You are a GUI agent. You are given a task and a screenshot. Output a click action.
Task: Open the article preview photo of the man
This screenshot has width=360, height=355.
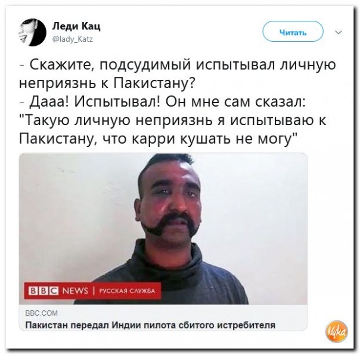click(163, 229)
